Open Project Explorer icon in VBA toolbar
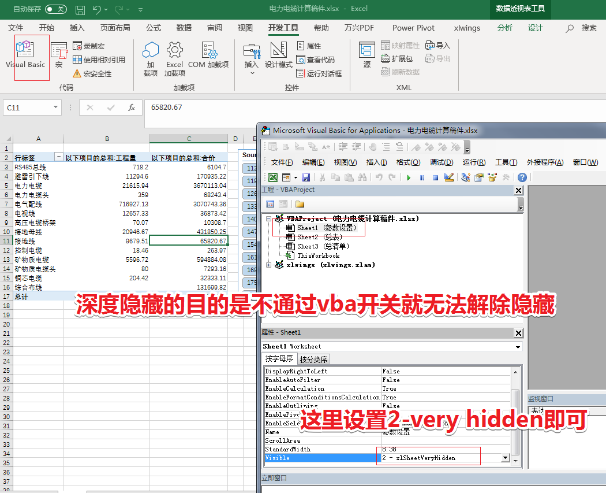Image resolution: width=606 pixels, height=493 pixels. pyautogui.click(x=466, y=177)
